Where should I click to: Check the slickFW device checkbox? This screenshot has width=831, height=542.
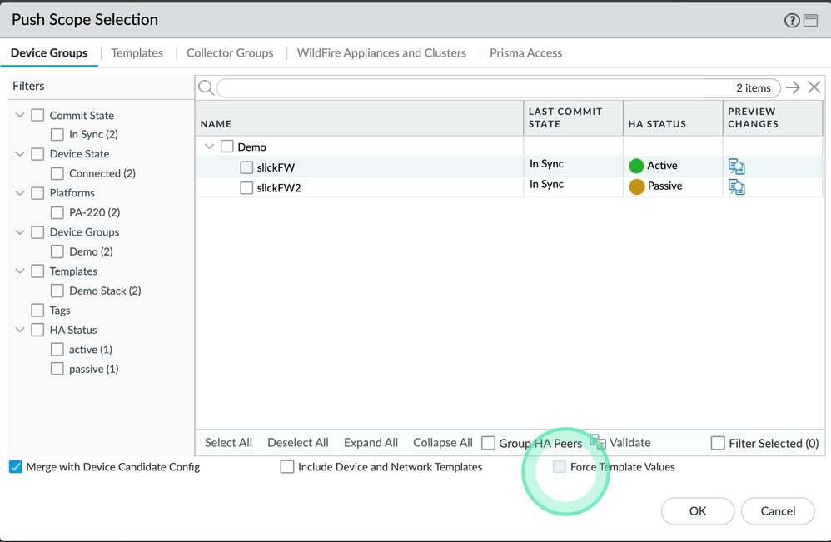click(x=246, y=167)
